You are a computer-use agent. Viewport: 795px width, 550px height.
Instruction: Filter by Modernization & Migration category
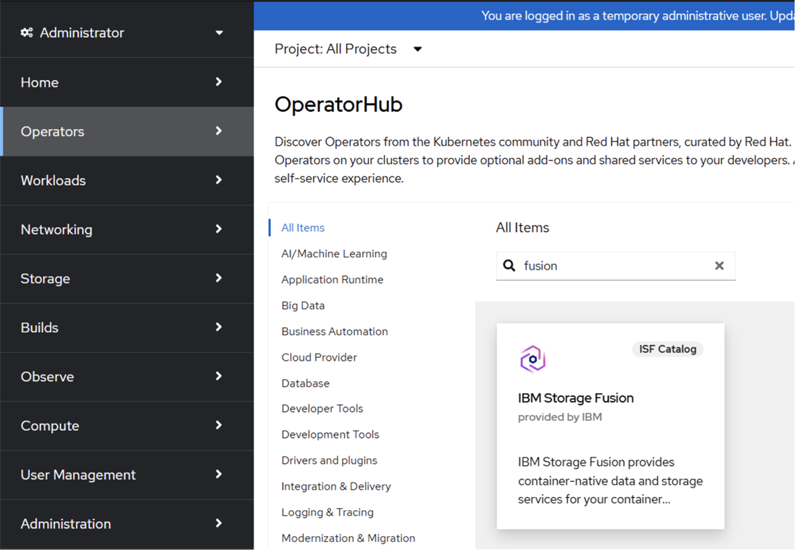(x=348, y=538)
